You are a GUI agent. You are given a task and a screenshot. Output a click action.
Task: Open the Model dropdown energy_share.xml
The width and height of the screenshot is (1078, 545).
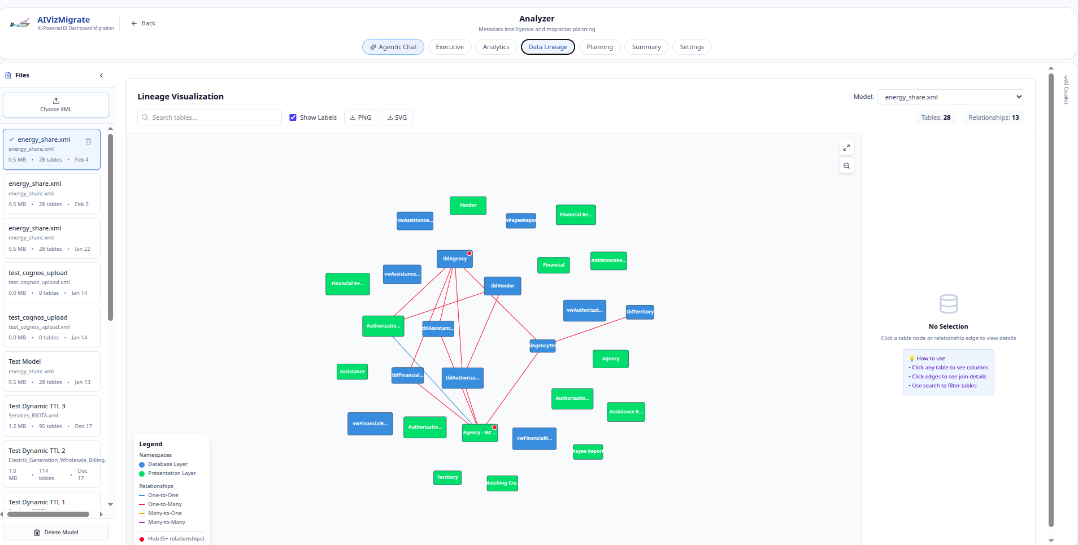pos(950,97)
